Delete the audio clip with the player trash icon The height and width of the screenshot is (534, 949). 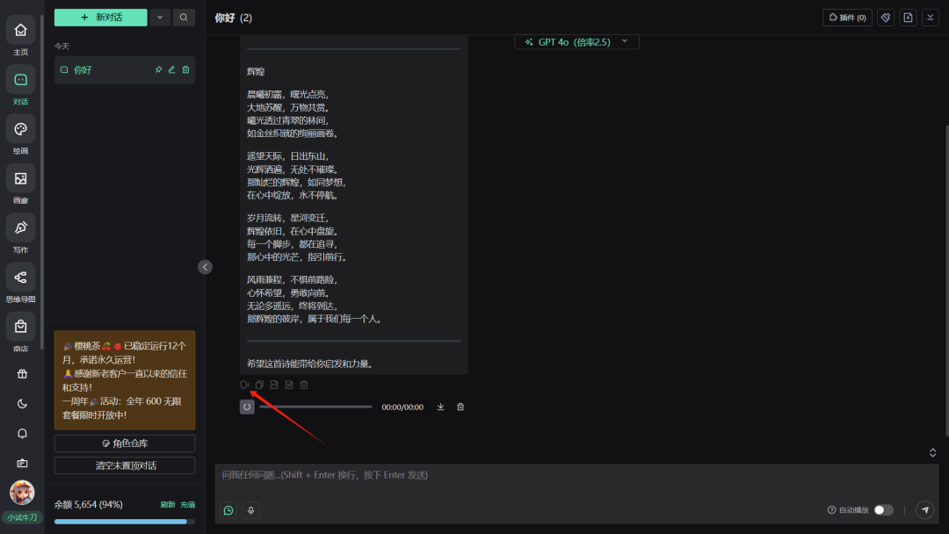(460, 407)
